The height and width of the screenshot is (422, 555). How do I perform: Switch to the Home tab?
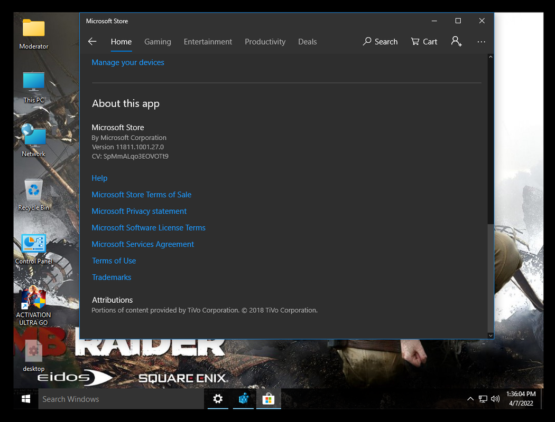click(x=121, y=42)
